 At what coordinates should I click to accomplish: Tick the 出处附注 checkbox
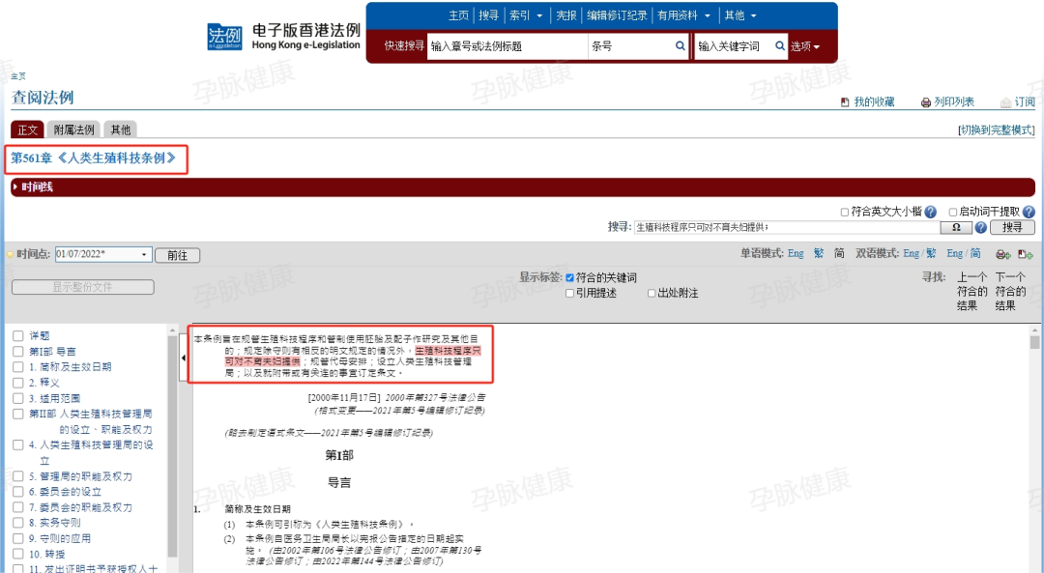click(652, 294)
